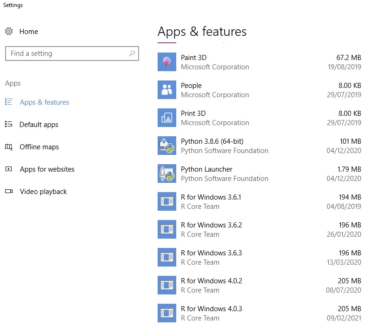Select the Python 3.8.6 installer icon
The height and width of the screenshot is (327, 372).
167,146
